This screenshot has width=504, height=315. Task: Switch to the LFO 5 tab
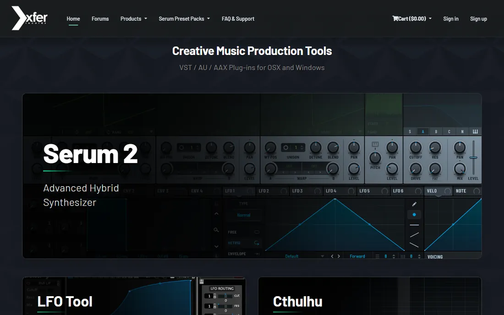click(x=373, y=191)
